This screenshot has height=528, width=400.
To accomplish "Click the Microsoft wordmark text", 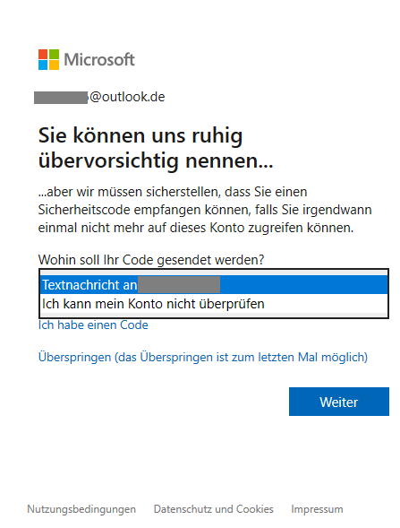I will 99,59.
